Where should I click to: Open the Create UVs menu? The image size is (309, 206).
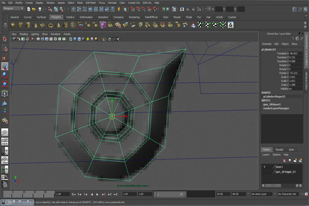click(134, 3)
